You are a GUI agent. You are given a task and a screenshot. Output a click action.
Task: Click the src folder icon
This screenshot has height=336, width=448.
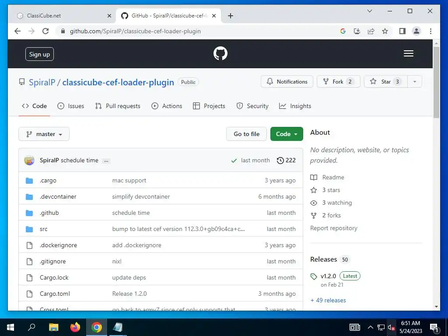pyautogui.click(x=29, y=229)
